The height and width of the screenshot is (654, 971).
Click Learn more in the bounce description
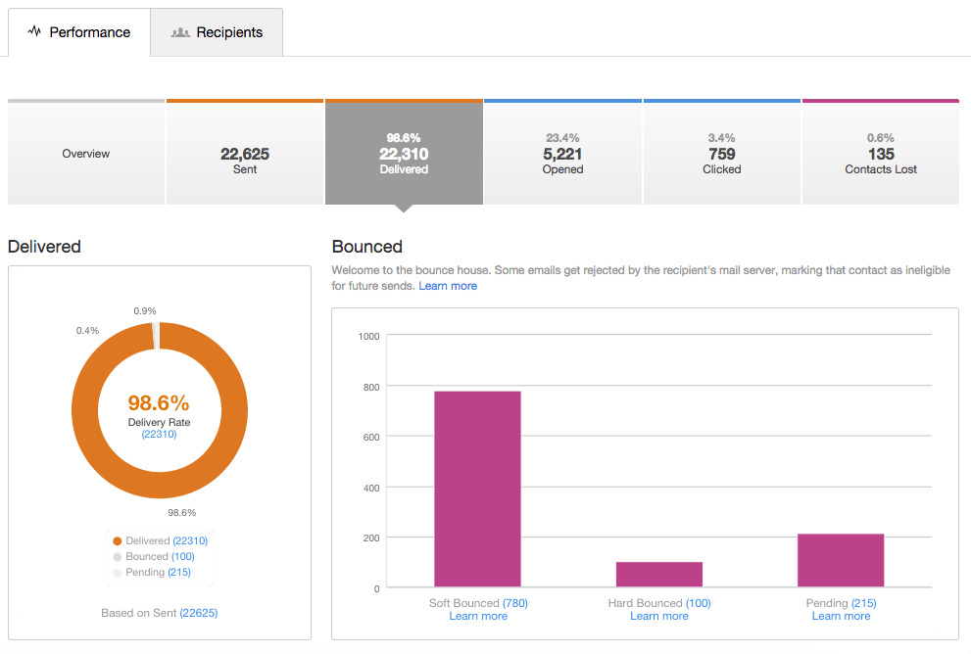coord(448,285)
